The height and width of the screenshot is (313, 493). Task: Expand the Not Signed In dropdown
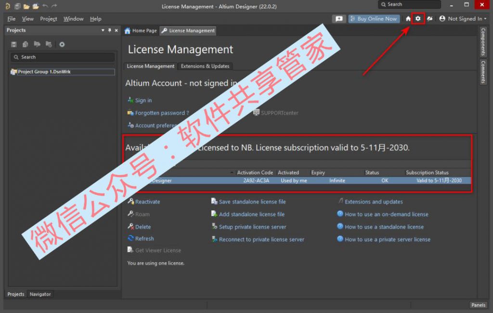pyautogui.click(x=485, y=19)
